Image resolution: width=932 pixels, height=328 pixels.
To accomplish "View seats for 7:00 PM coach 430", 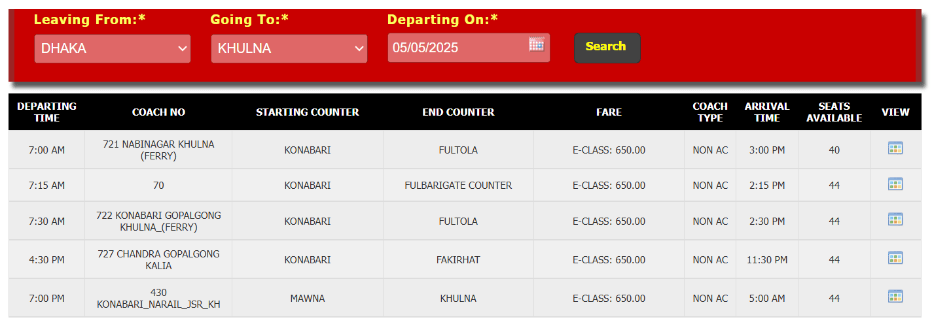I will click(x=895, y=297).
